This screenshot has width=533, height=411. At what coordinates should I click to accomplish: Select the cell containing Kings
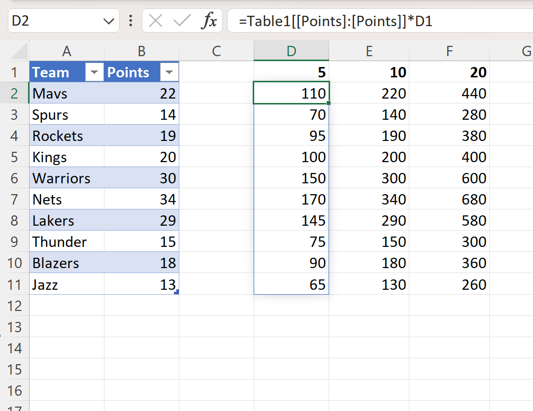[x=67, y=157]
